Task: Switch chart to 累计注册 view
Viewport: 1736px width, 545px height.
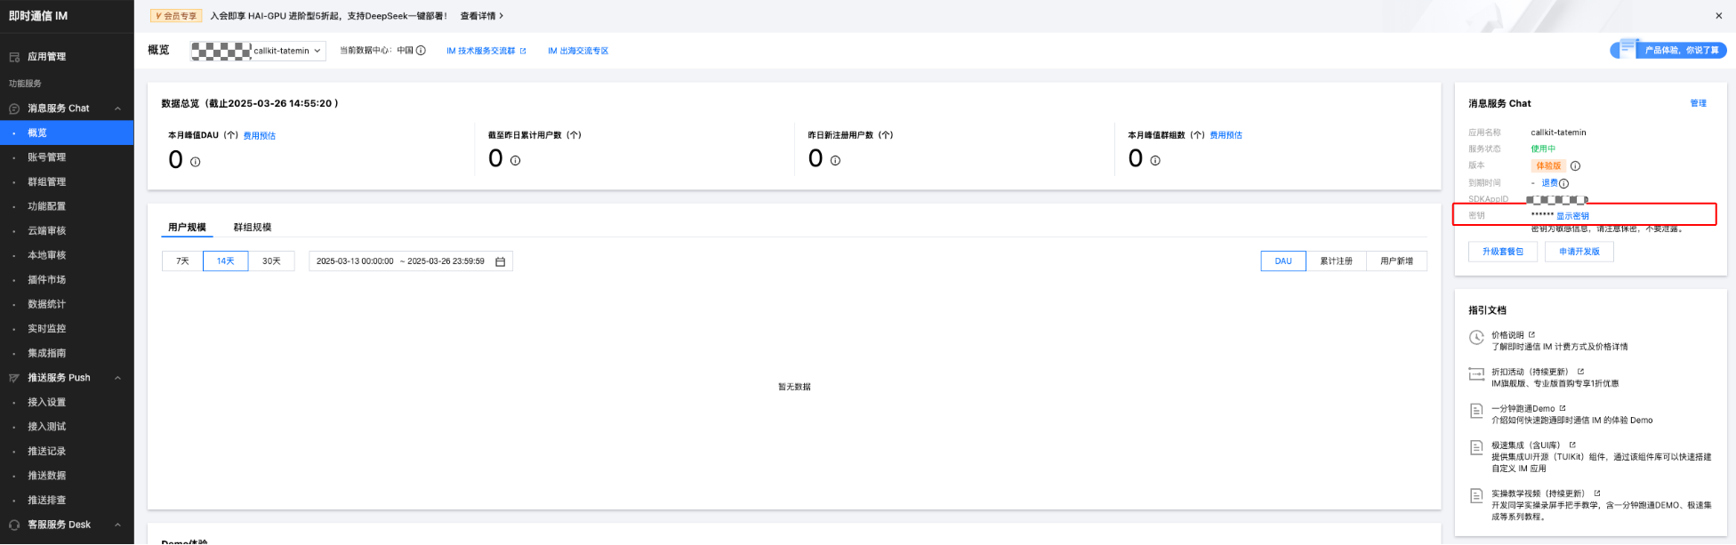Action: pos(1336,261)
